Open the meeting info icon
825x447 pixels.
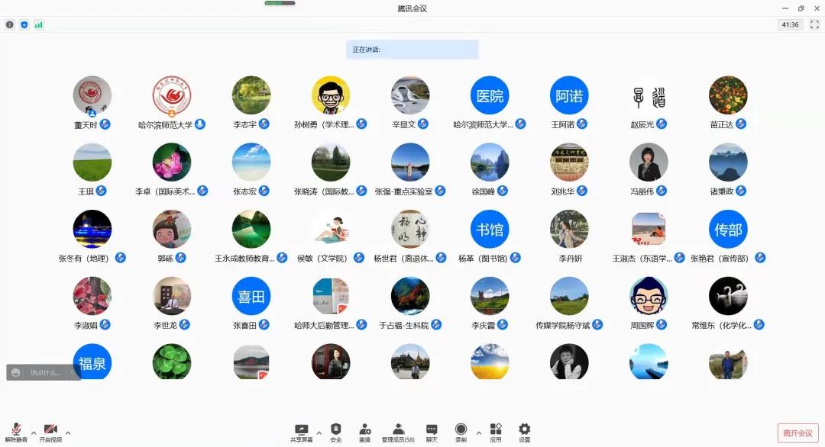coord(10,24)
